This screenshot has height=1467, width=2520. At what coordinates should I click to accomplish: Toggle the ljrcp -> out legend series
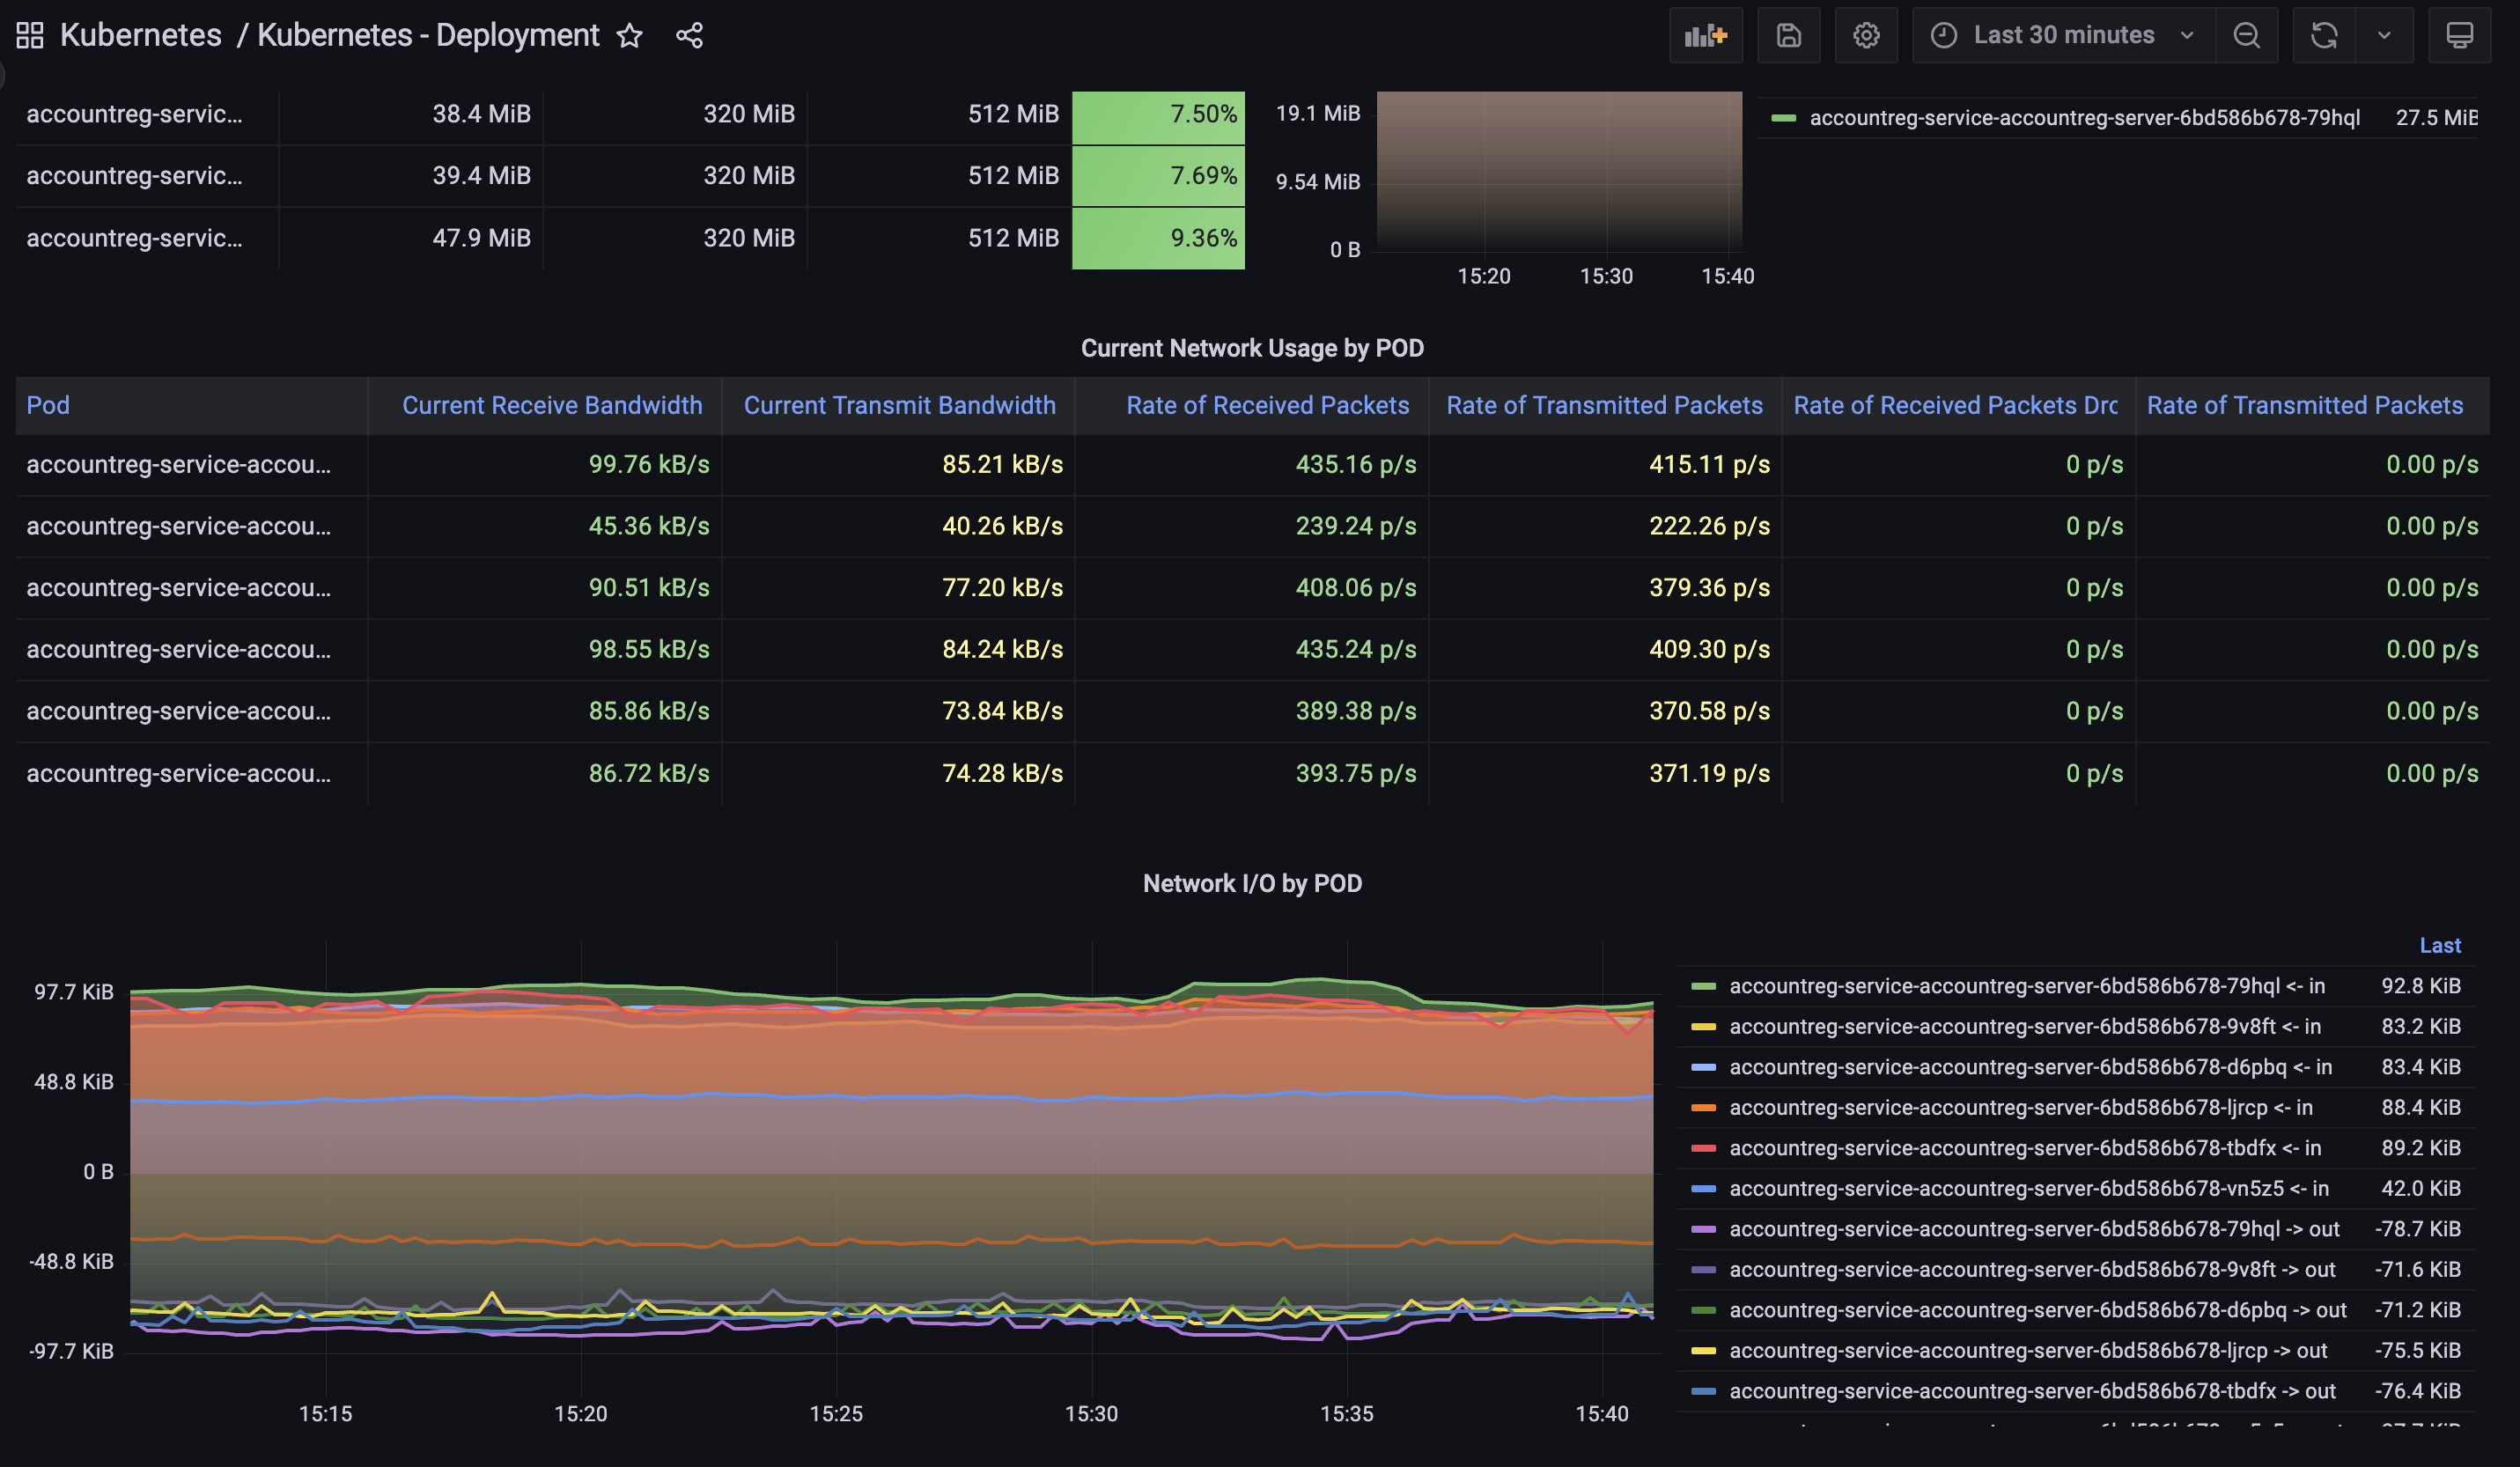pyautogui.click(x=2027, y=1351)
